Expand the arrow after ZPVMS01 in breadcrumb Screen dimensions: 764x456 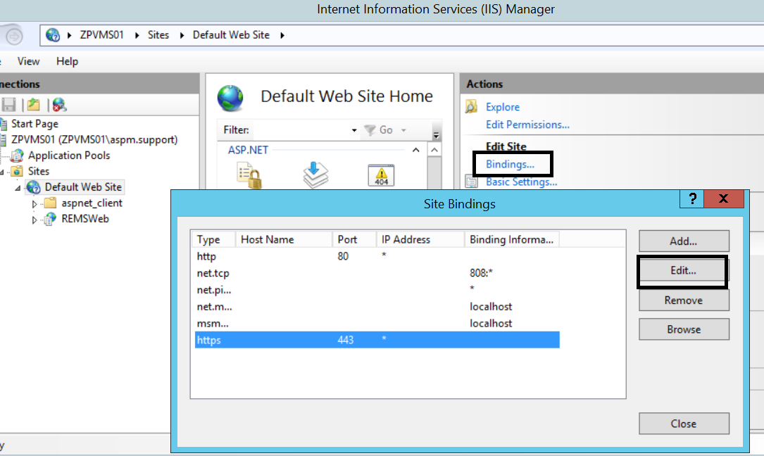(x=137, y=35)
